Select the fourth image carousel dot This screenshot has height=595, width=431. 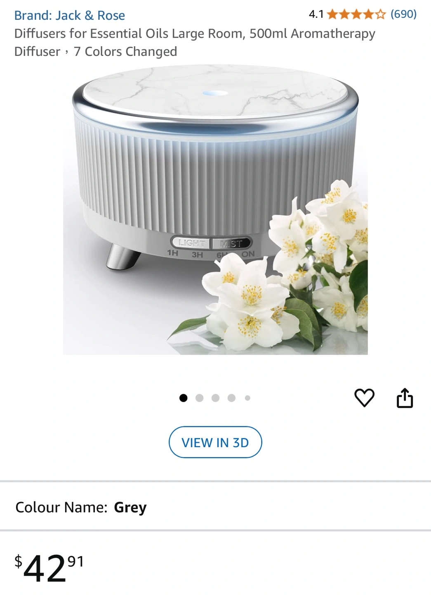tap(231, 398)
